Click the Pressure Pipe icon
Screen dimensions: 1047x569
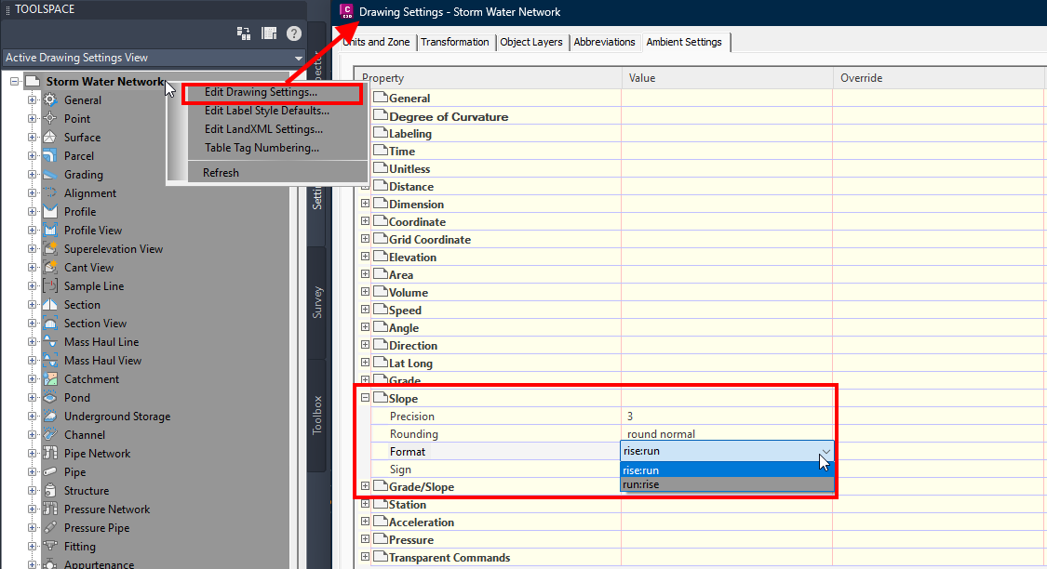pyautogui.click(x=50, y=528)
